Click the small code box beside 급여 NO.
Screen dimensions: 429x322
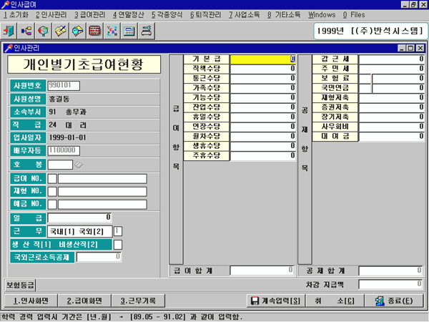tap(52, 179)
